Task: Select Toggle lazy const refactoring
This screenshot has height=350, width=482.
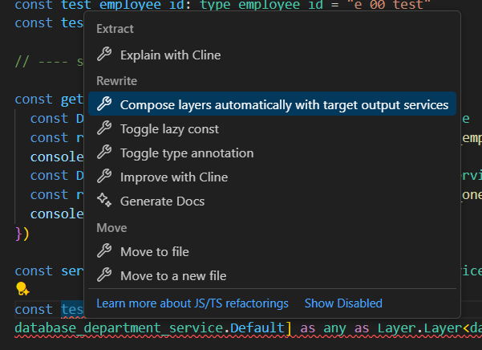Action: pos(272,128)
